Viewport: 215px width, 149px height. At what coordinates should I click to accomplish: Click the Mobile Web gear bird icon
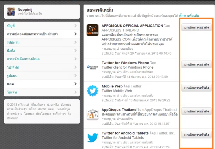(x=93, y=91)
